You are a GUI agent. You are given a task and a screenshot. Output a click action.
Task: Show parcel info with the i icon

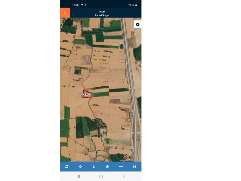click(94, 167)
